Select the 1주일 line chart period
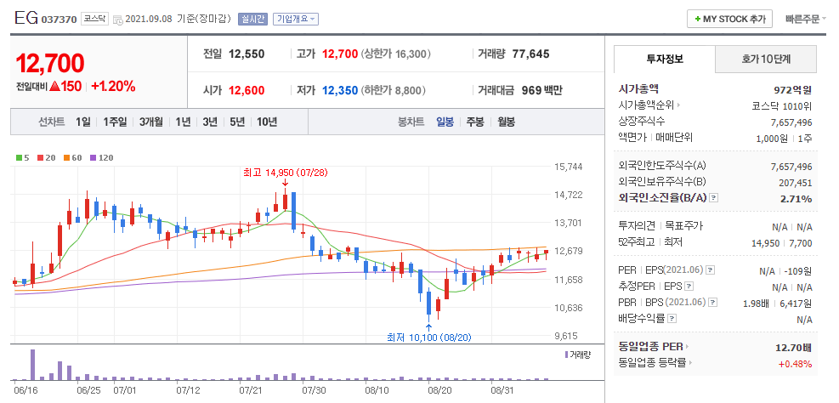839x403 pixels. coord(115,122)
